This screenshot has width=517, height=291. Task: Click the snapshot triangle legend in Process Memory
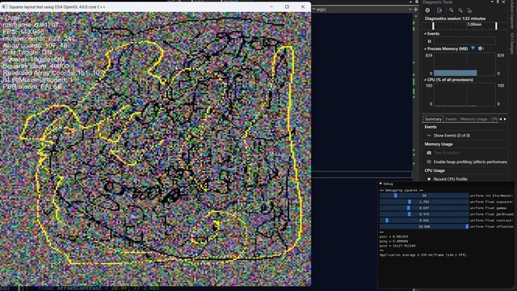[x=473, y=48]
